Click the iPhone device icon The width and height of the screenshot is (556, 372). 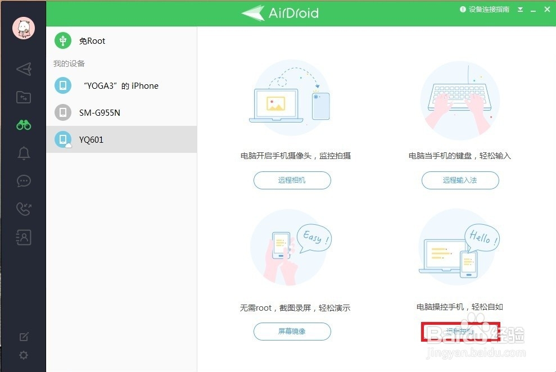[63, 85]
